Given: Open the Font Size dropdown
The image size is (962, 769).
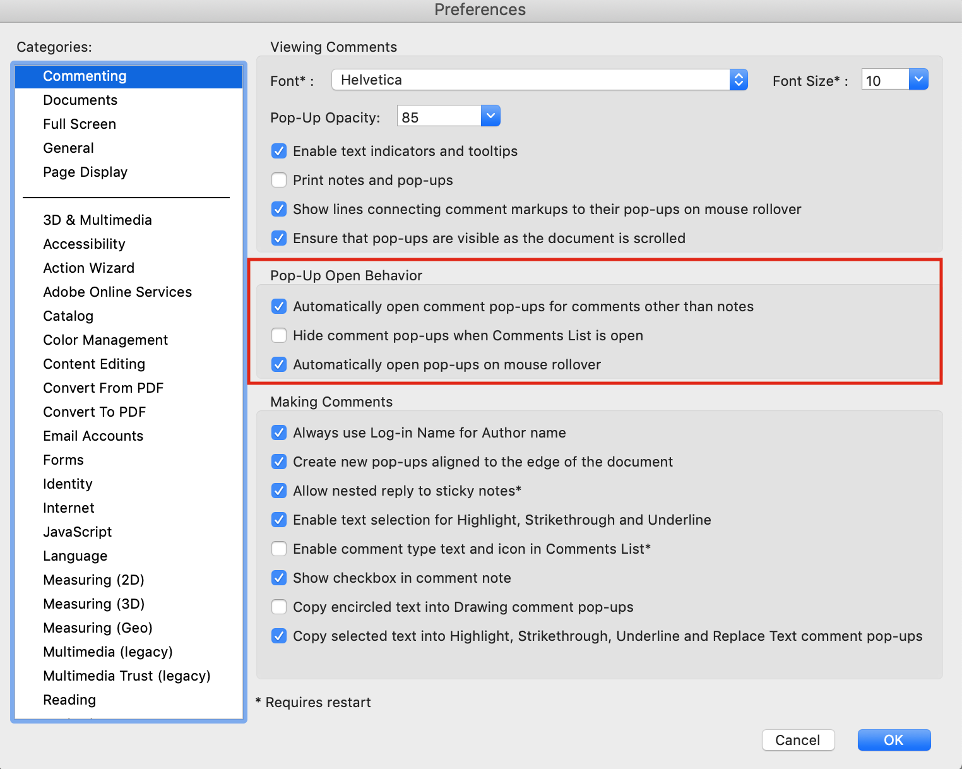Looking at the screenshot, I should click(919, 79).
